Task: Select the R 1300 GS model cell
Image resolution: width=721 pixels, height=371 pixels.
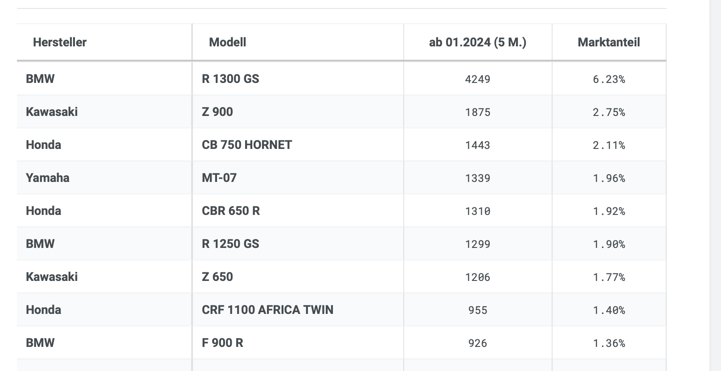Action: coord(230,79)
